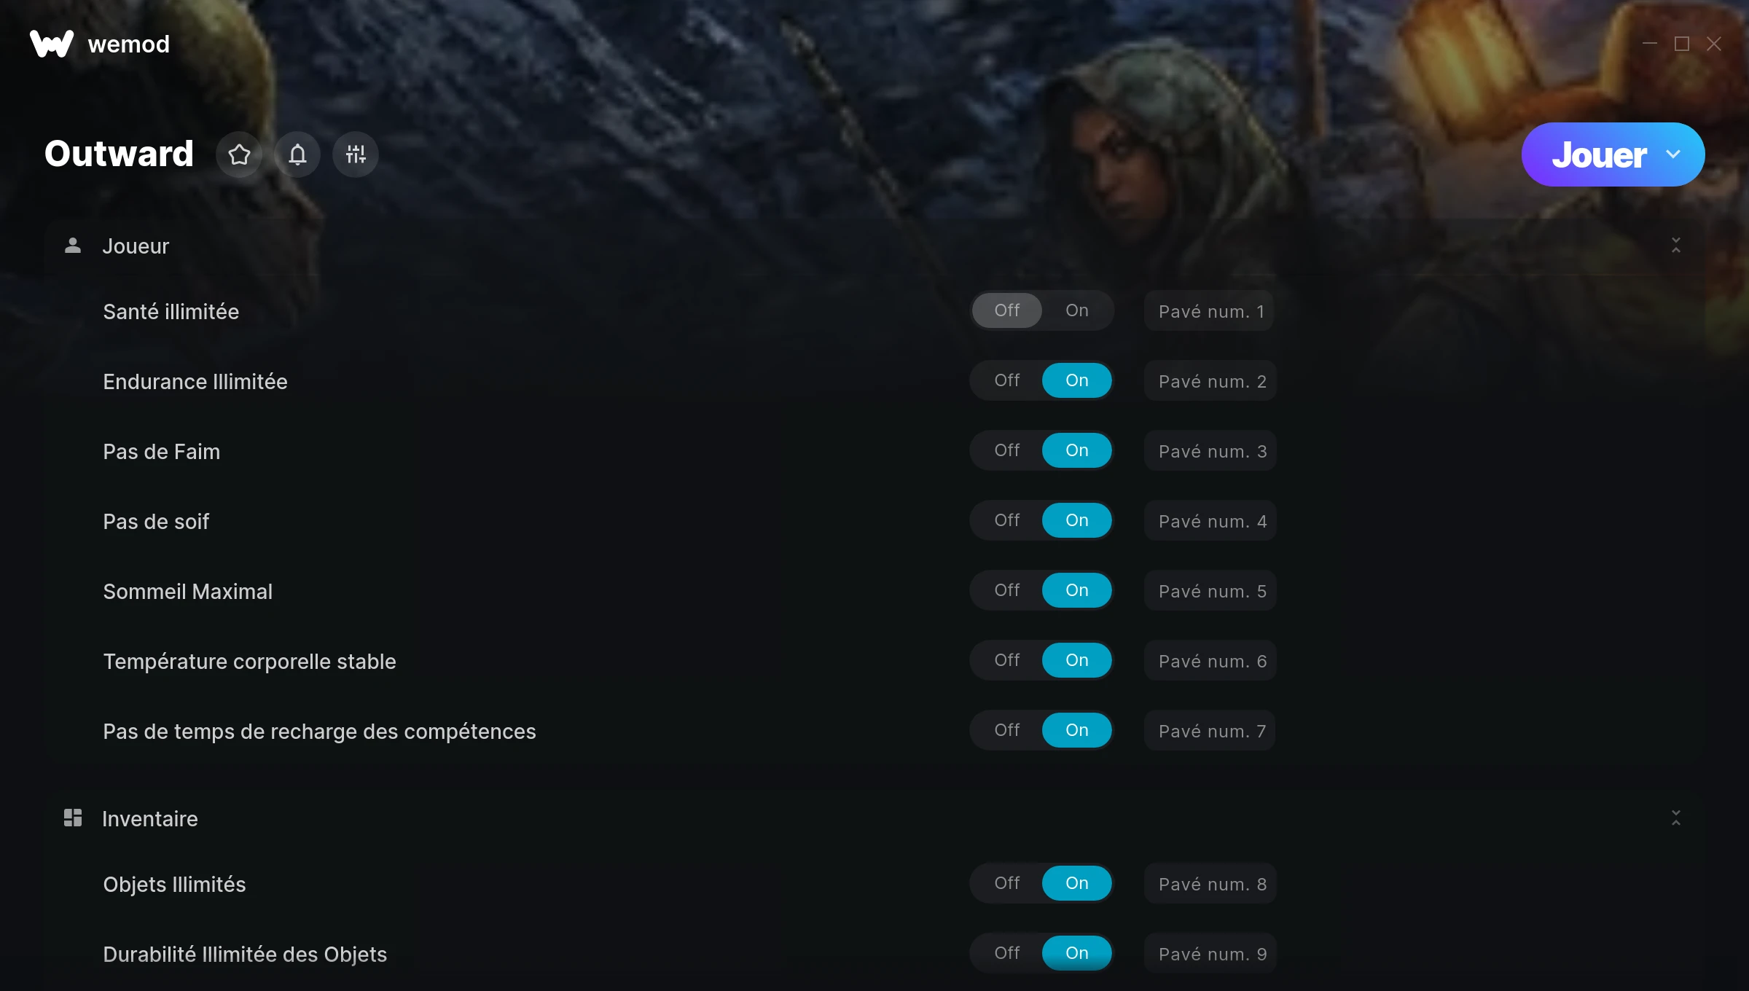Change the Pavé num. 4 hotkey
The width and height of the screenshot is (1749, 991).
tap(1210, 521)
